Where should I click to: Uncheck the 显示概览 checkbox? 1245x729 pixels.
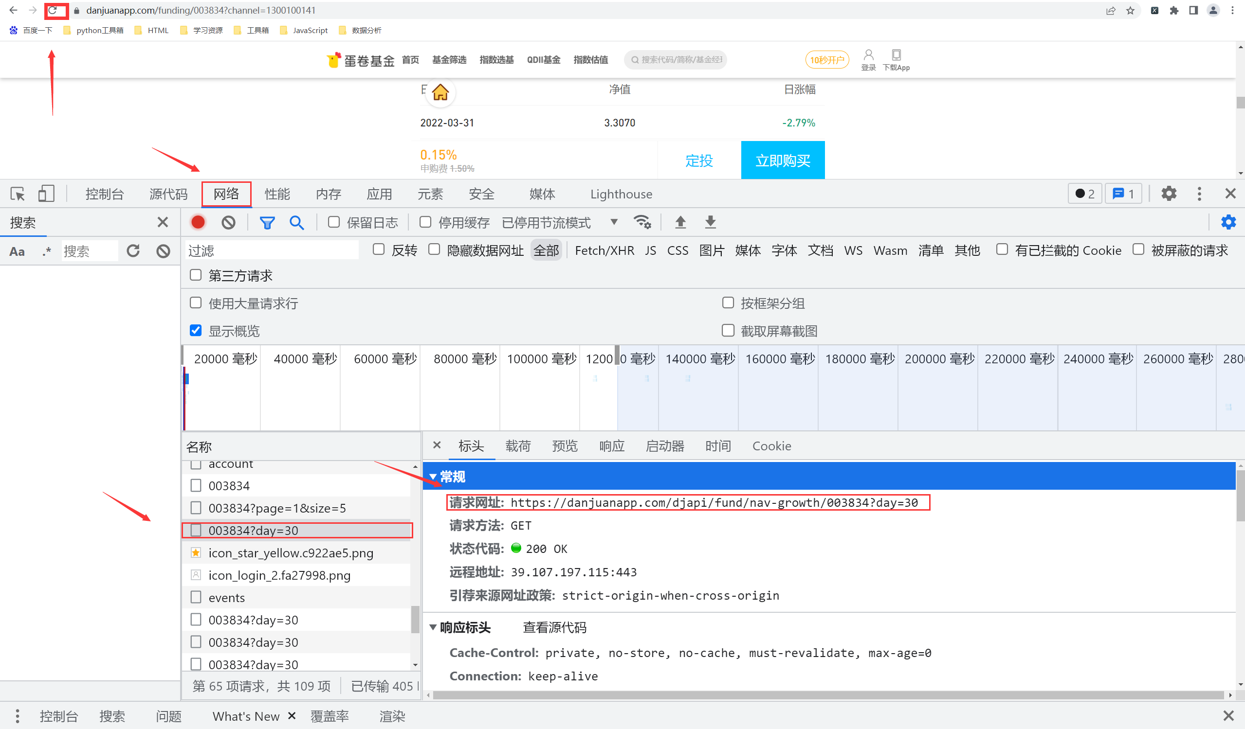point(196,330)
